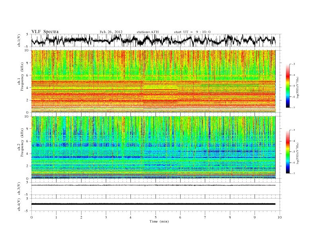This screenshot has width=315, height=244.
Task: Click inside the ch.1 spectrogram panel
Action: (153, 81)
